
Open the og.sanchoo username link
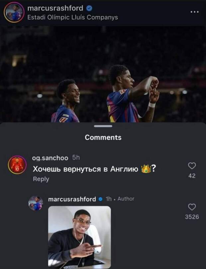pyautogui.click(x=50, y=158)
